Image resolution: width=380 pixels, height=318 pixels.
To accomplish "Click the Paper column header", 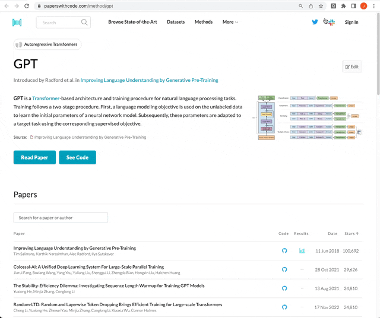I will coord(19,234).
